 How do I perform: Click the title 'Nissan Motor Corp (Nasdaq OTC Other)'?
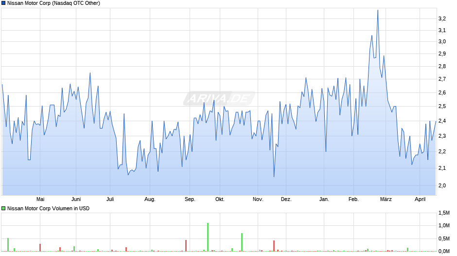pos(53,3)
